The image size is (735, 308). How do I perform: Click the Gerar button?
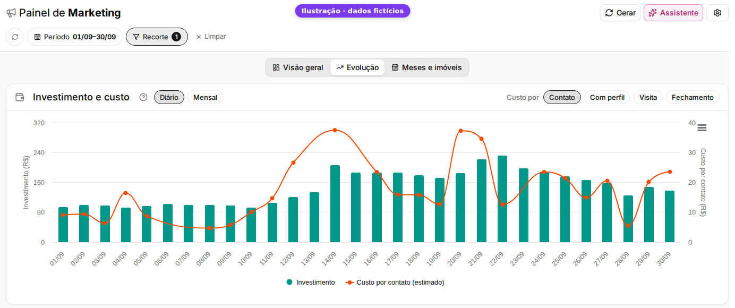(620, 13)
